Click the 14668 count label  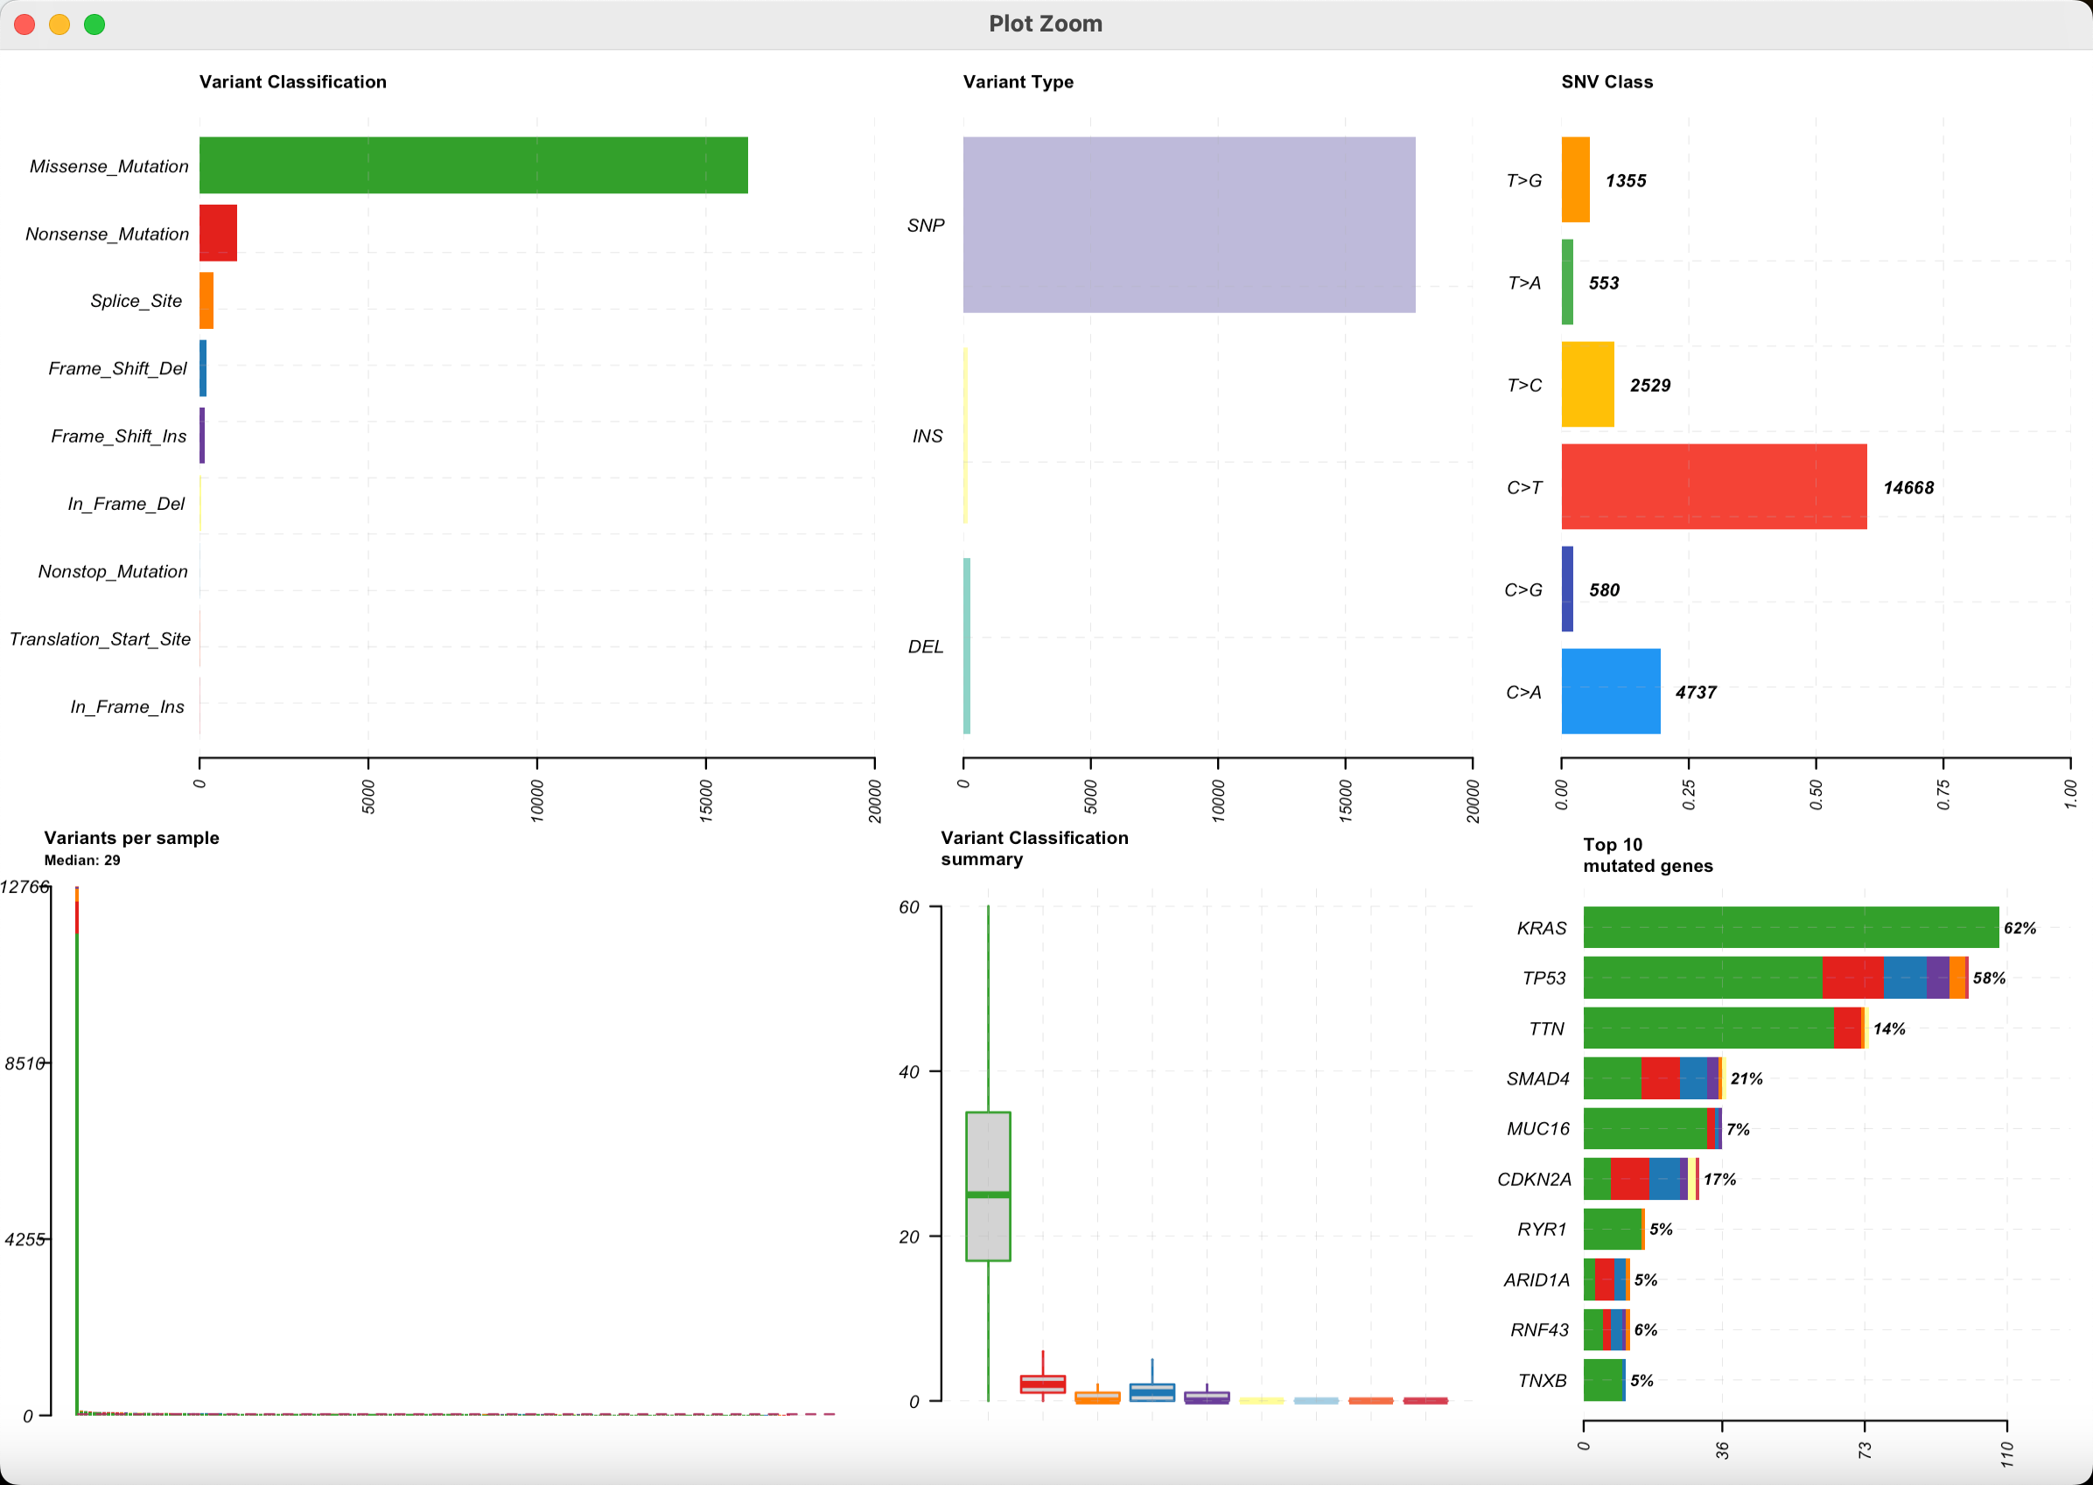click(x=1908, y=487)
